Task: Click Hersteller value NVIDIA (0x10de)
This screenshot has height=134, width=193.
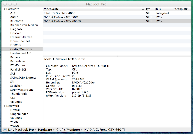Action: (83, 83)
